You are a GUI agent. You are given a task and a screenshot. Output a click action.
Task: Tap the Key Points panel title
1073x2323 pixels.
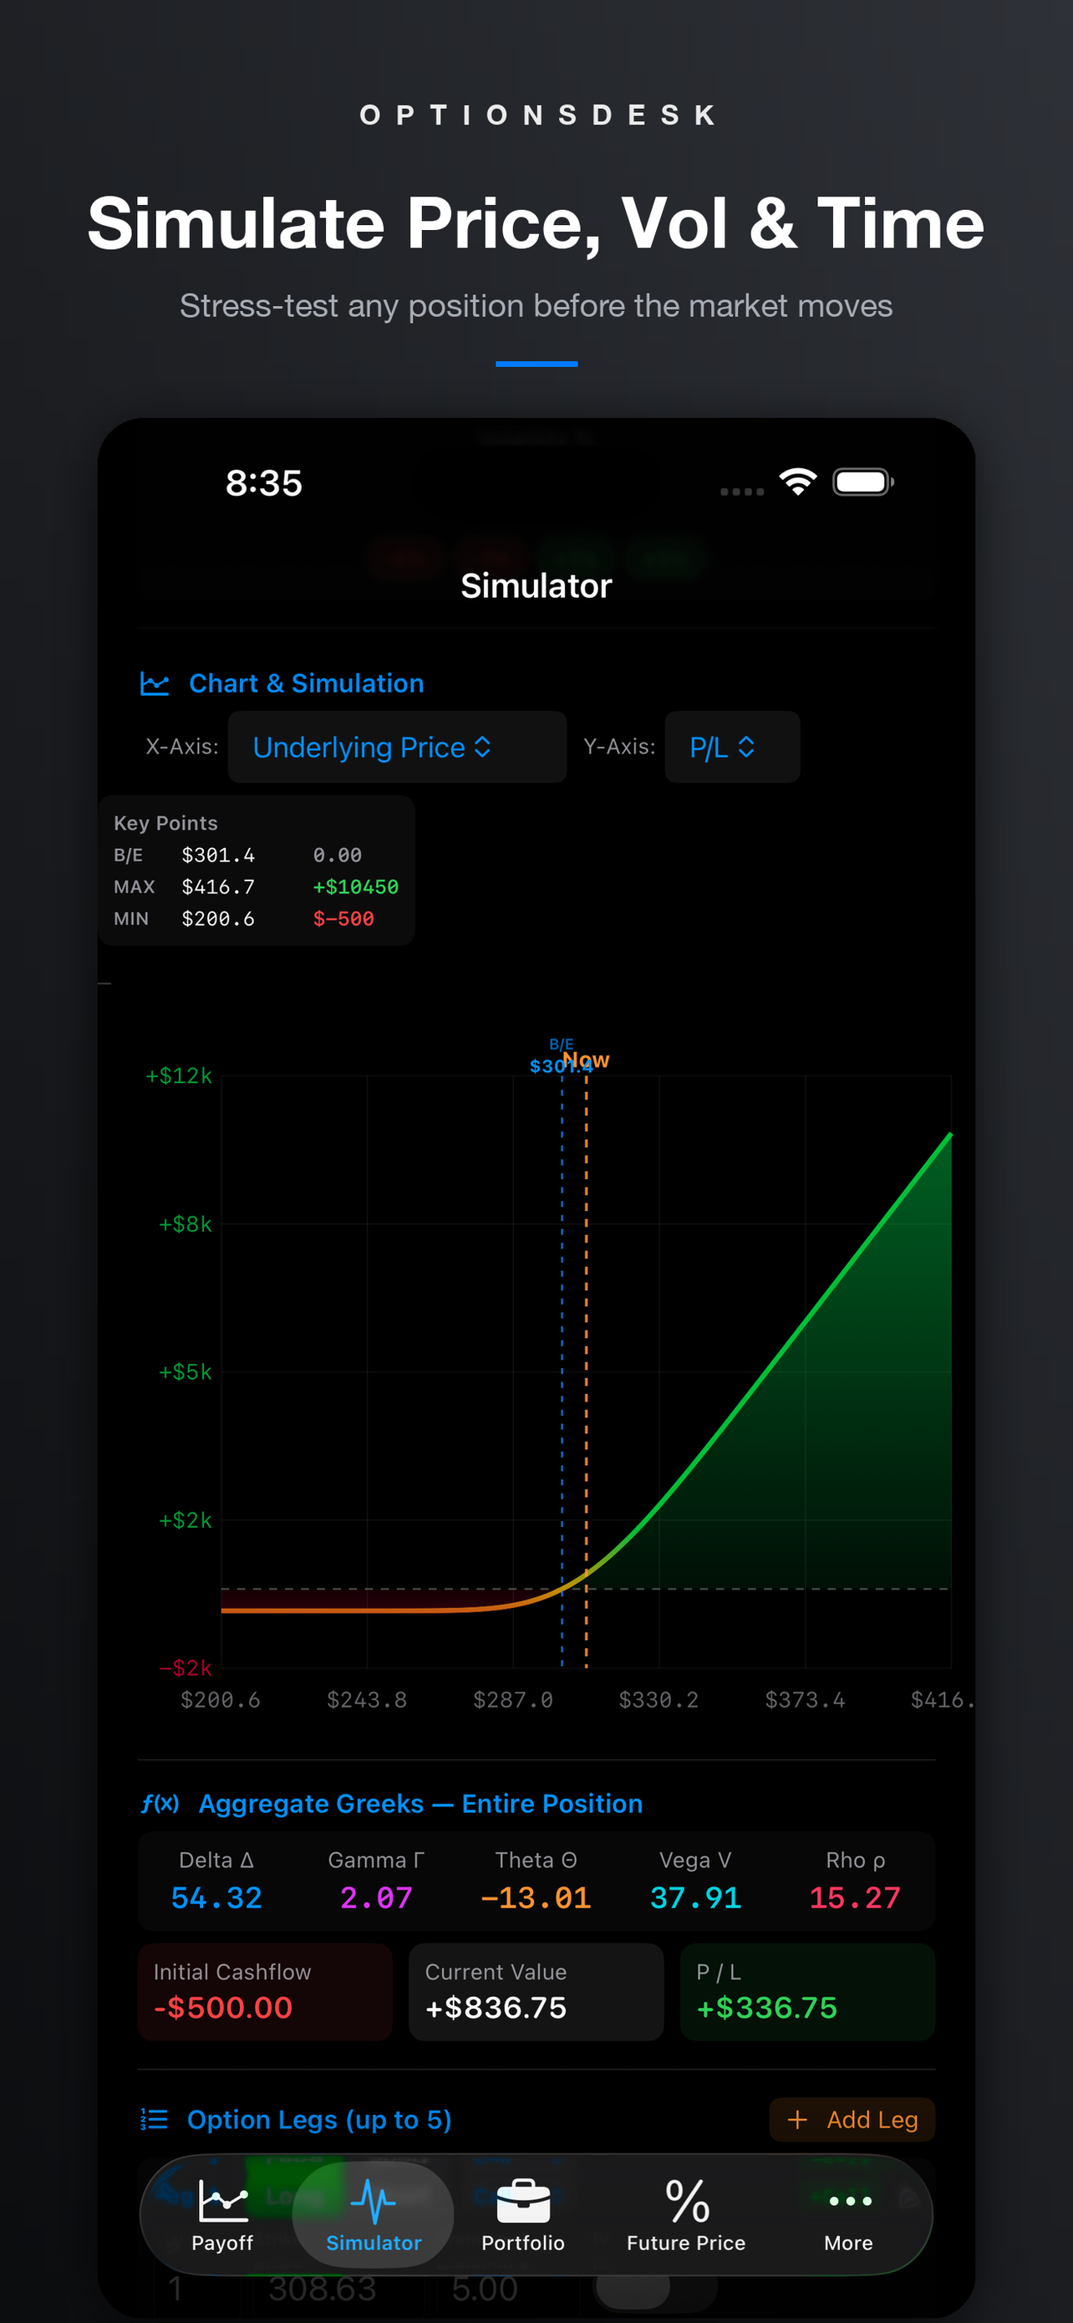(165, 824)
